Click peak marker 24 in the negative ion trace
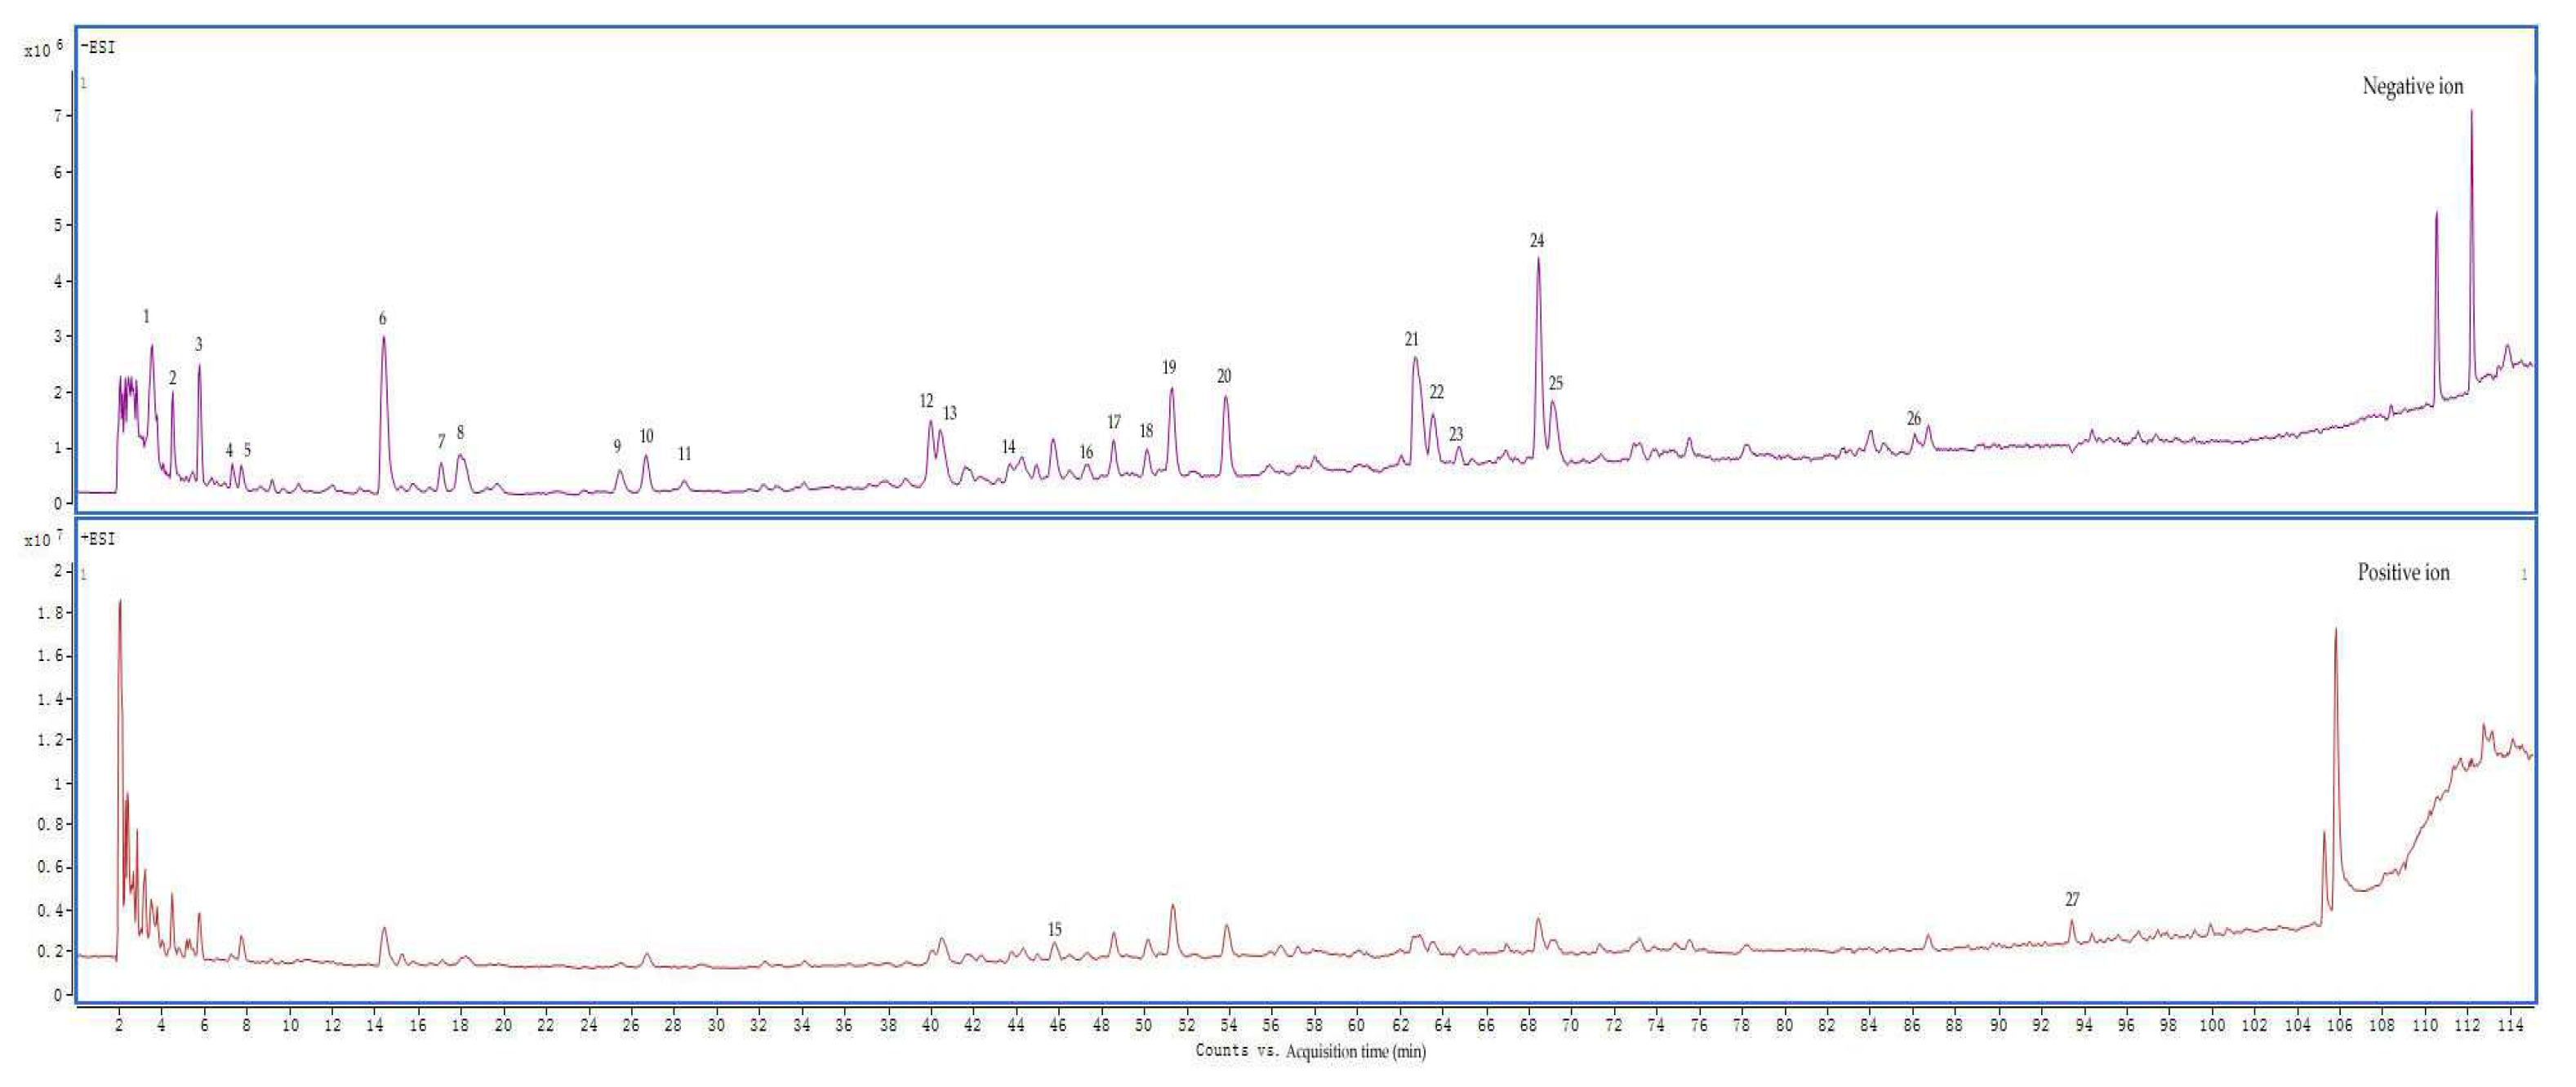This screenshot has width=2576, height=1087. click(x=1537, y=240)
